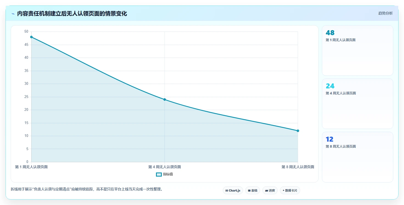Click the week 1 data point at 48
The image size is (404, 205).
tap(31, 37)
